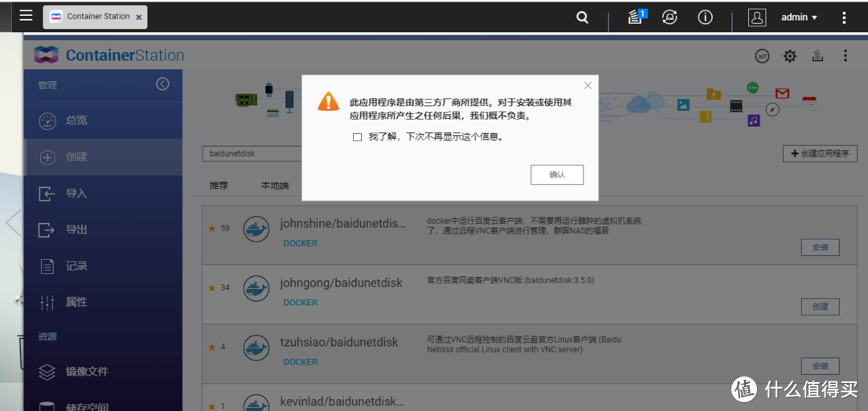Collapse the sidebar with the arrow icon
868x411 pixels.
pyautogui.click(x=162, y=84)
